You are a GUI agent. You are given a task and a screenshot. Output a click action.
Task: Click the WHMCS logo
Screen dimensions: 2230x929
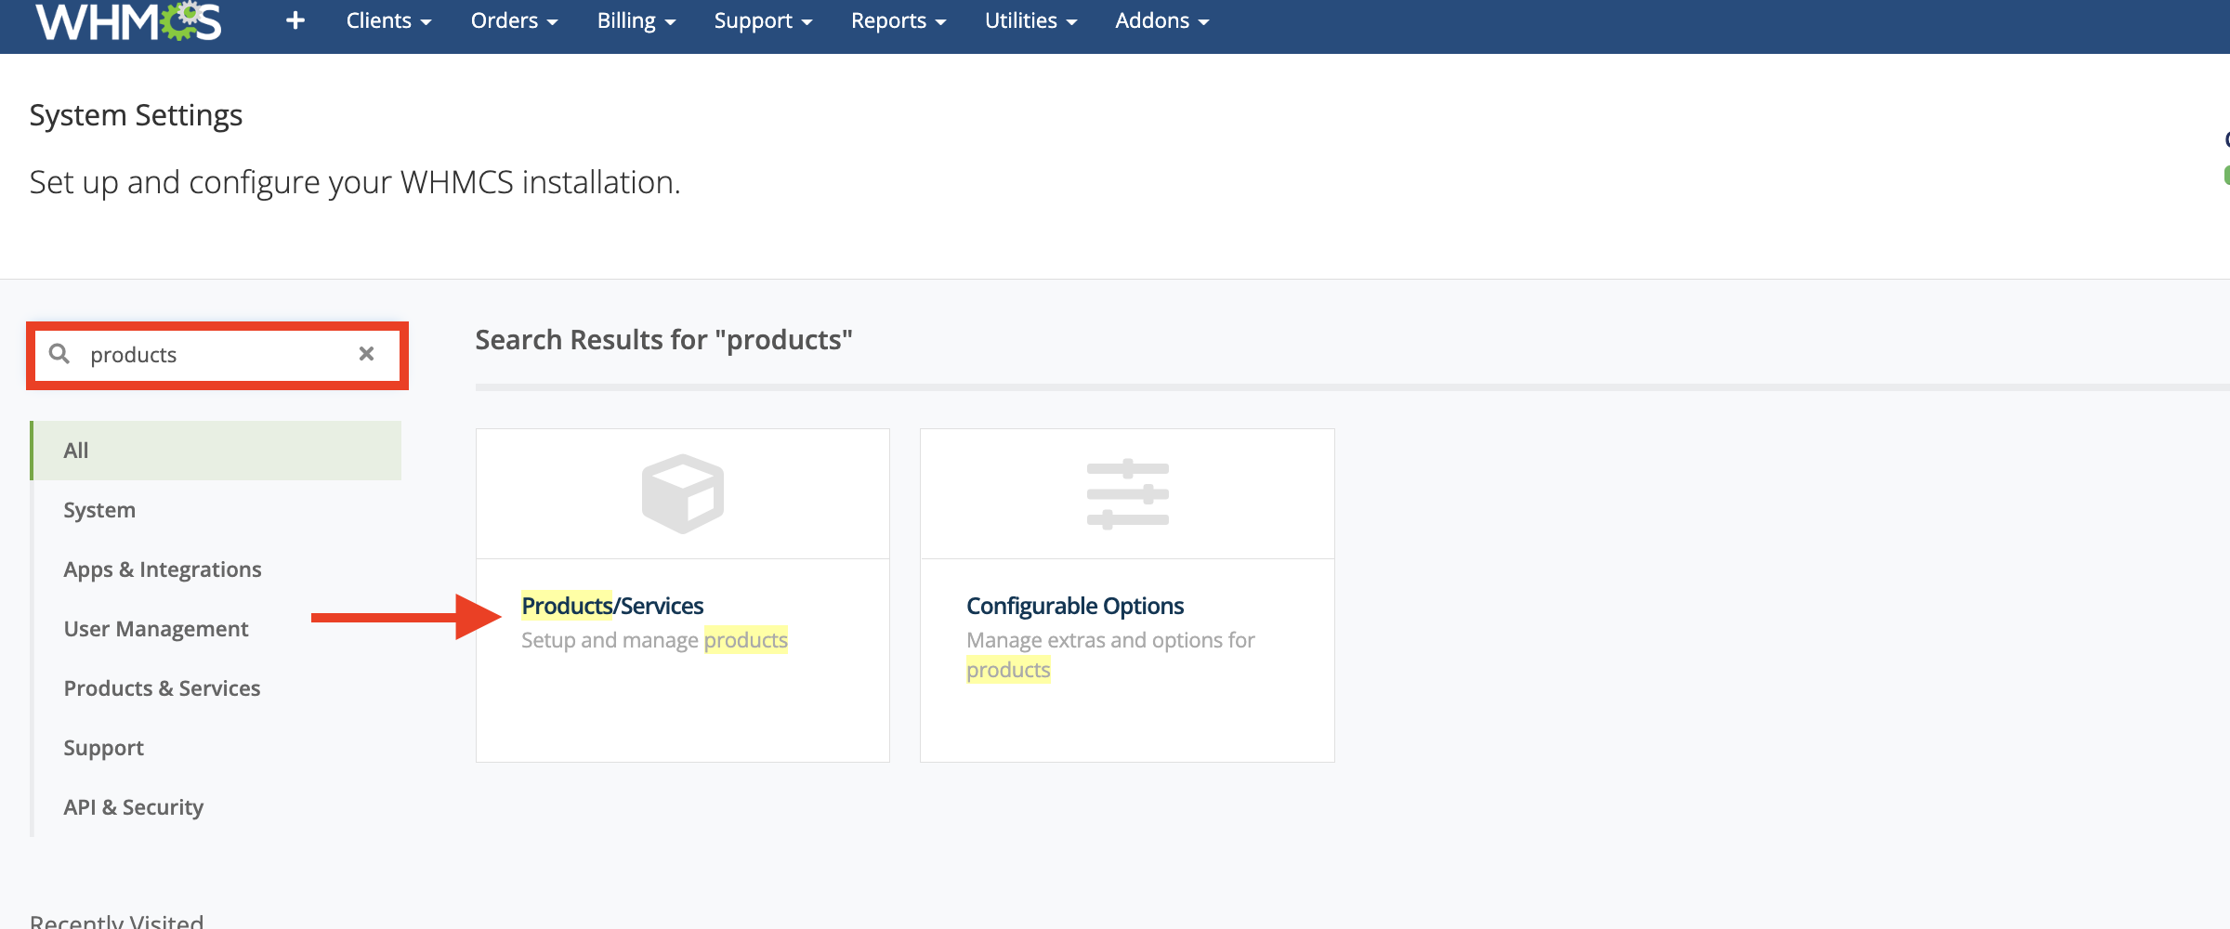[128, 20]
